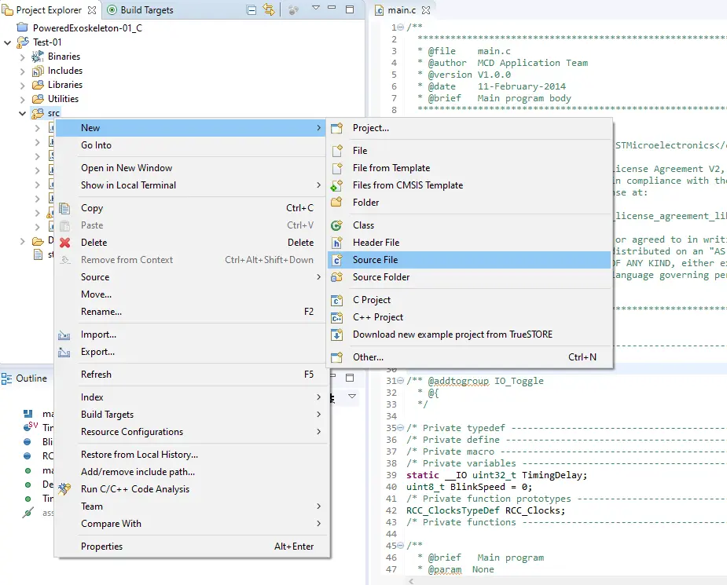Click the new File icon in submenu
The width and height of the screenshot is (727, 585).
(337, 151)
